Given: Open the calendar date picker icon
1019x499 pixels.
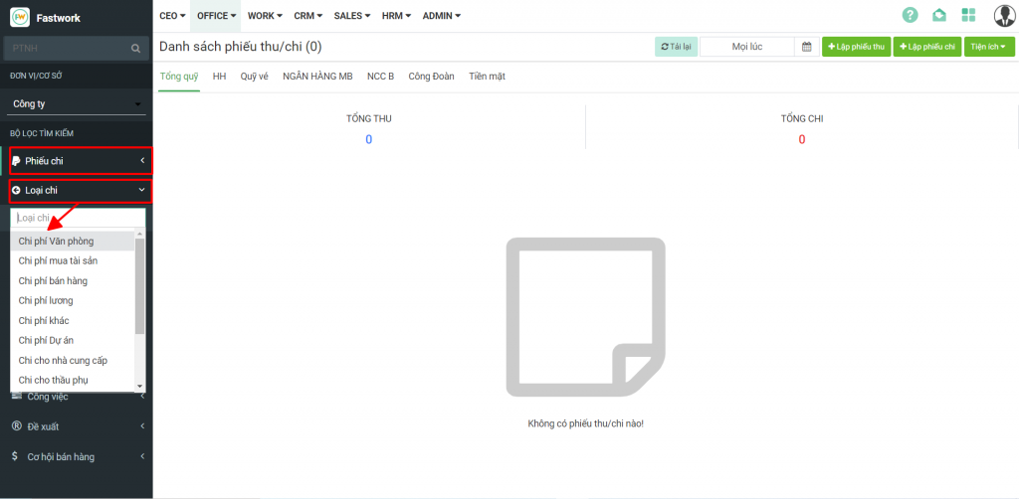Looking at the screenshot, I should pos(806,47).
